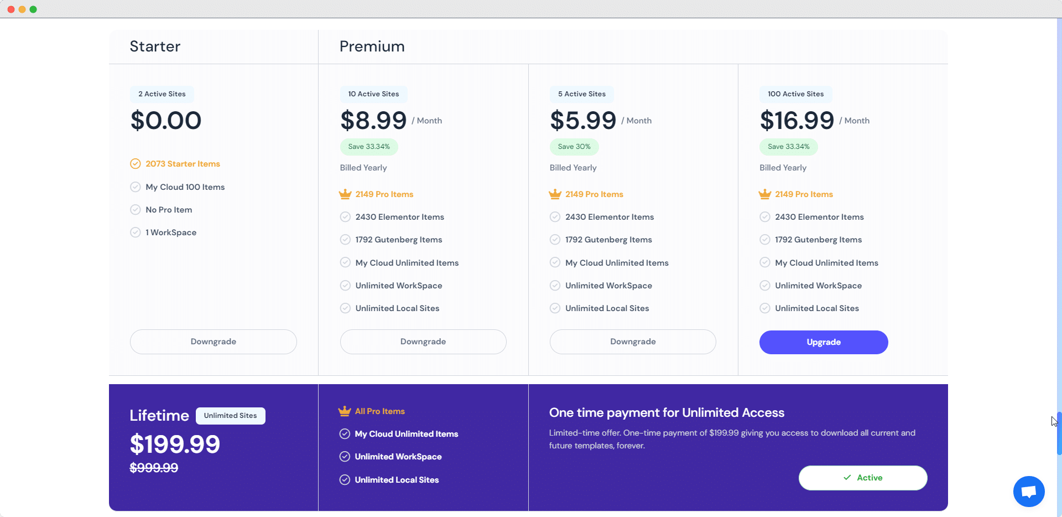This screenshot has width=1062, height=517.
Task: Click the page vertical scrollbar thumb
Action: tap(1059, 433)
